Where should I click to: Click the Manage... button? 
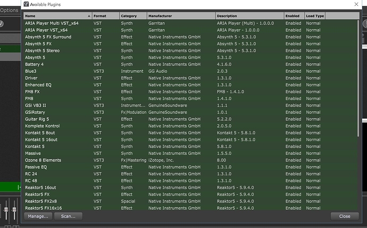click(38, 216)
